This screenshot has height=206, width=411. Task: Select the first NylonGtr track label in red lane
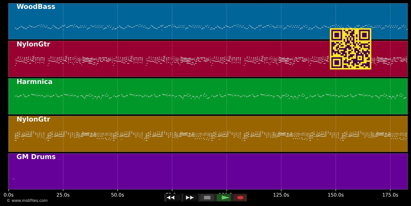click(x=33, y=44)
